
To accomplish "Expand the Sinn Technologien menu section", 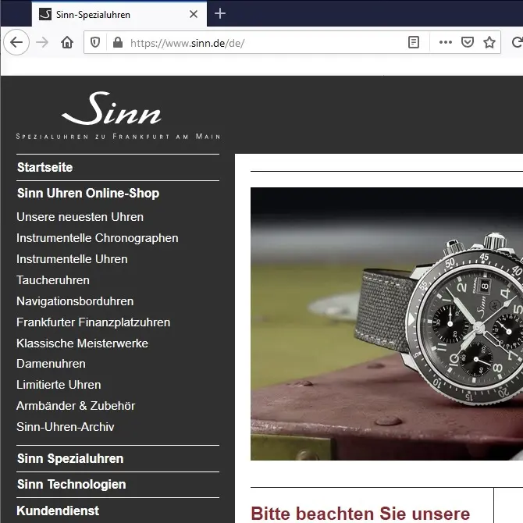I will point(71,484).
